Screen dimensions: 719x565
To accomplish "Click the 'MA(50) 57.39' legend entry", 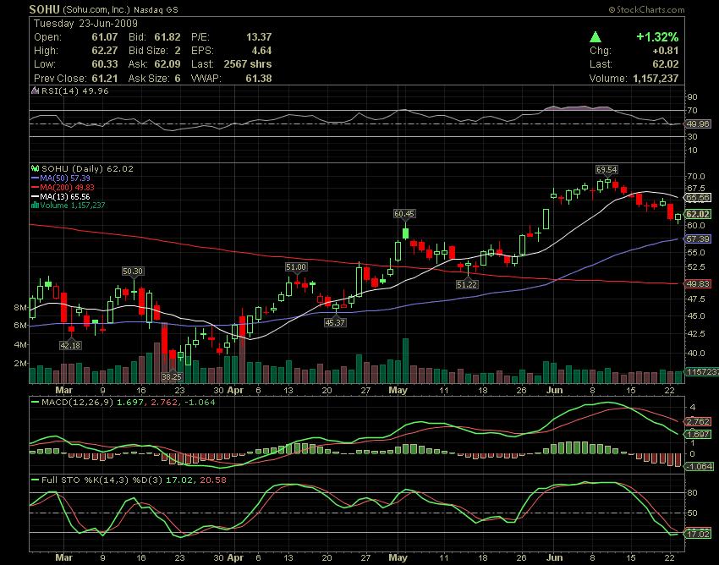I will (64, 178).
